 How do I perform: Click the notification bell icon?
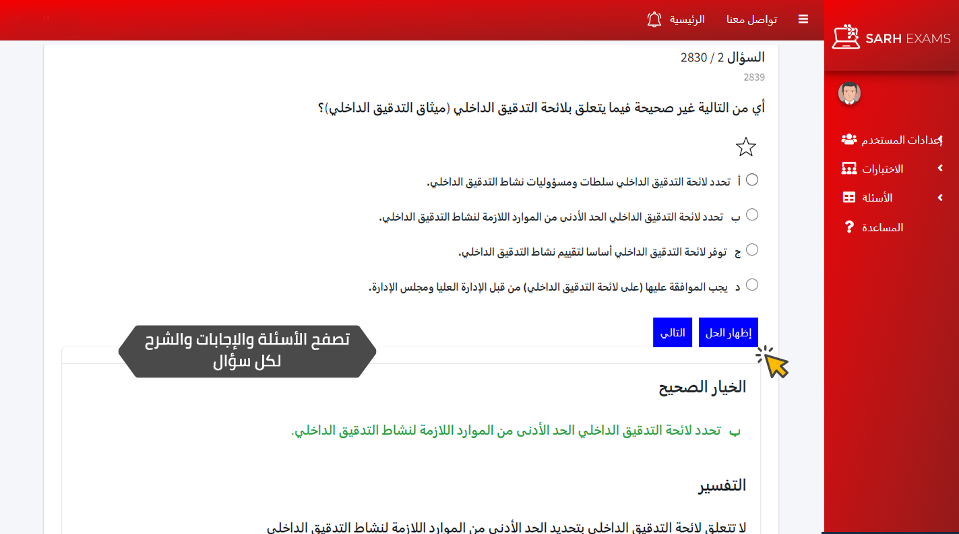click(654, 20)
